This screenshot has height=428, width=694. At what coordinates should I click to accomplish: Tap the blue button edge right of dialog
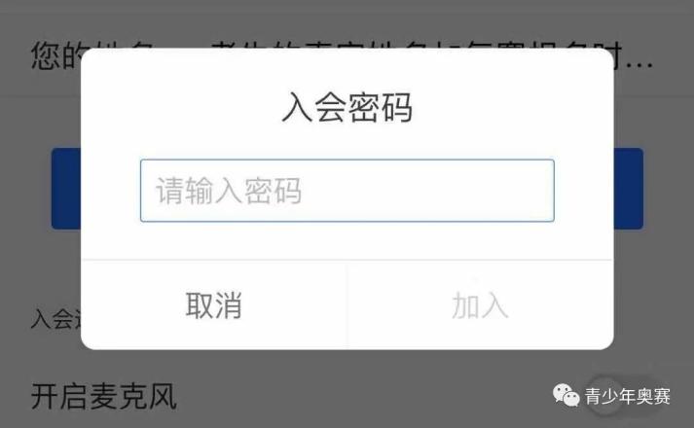pyautogui.click(x=628, y=189)
